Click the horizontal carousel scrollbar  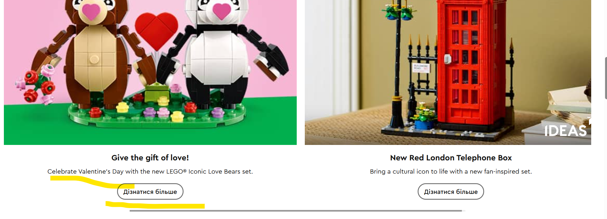296,211
